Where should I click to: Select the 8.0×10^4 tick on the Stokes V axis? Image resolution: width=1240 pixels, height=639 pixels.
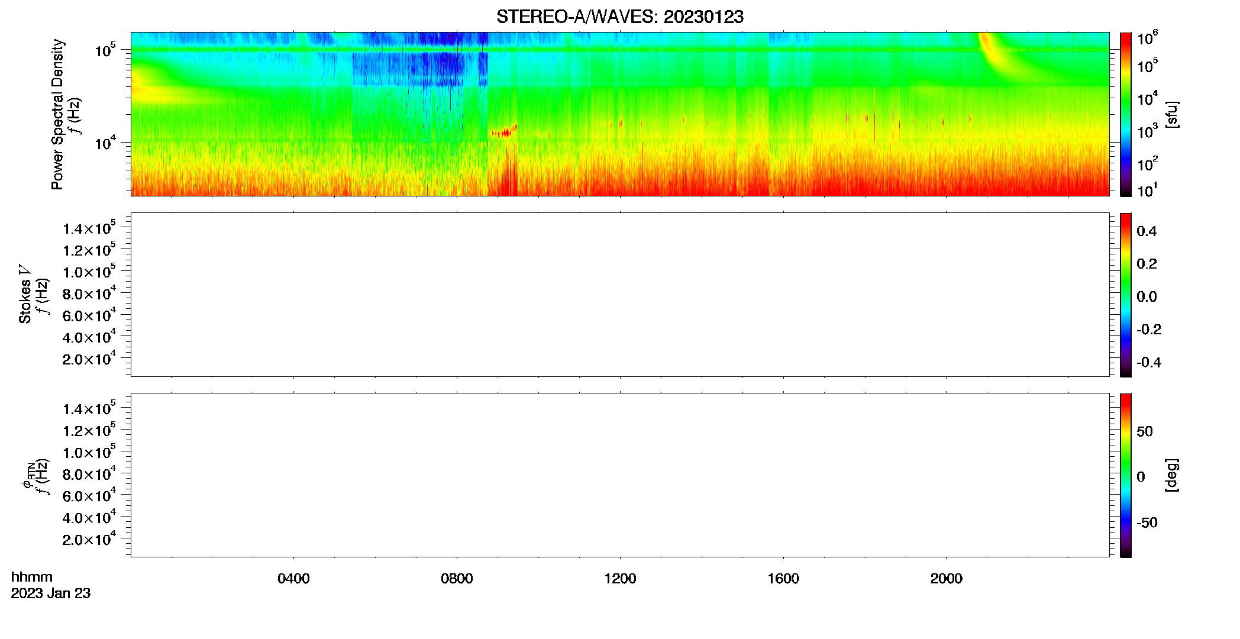89,293
